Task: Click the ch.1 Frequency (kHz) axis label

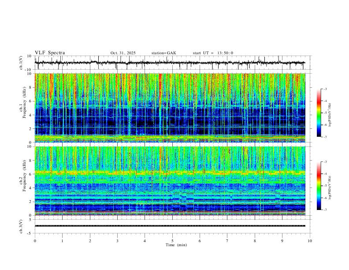Action: (x=23, y=102)
